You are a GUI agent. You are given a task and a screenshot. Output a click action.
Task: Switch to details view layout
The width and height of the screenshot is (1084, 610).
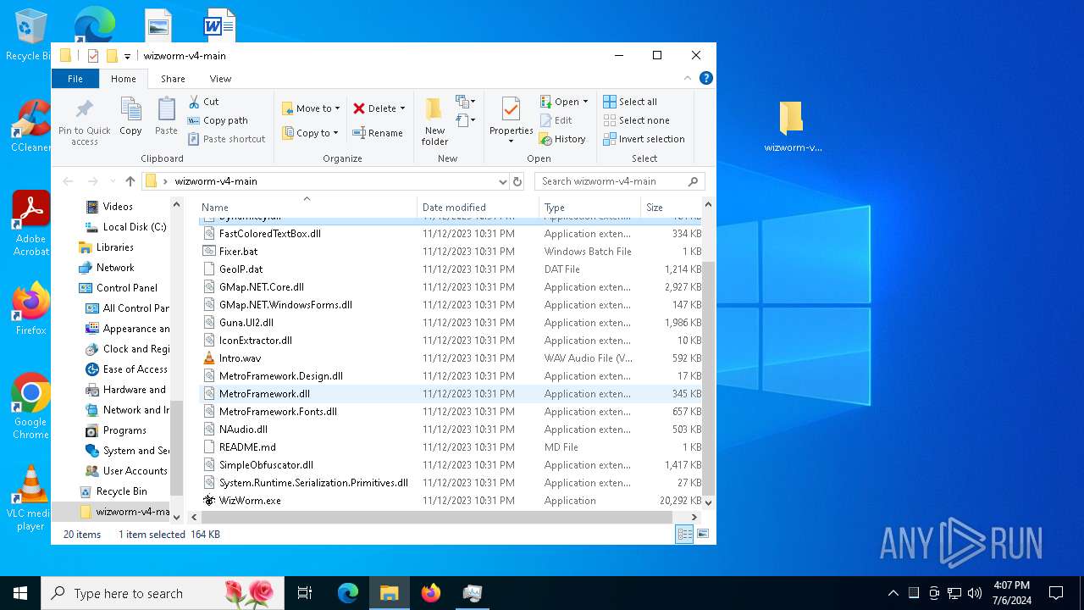pos(683,535)
